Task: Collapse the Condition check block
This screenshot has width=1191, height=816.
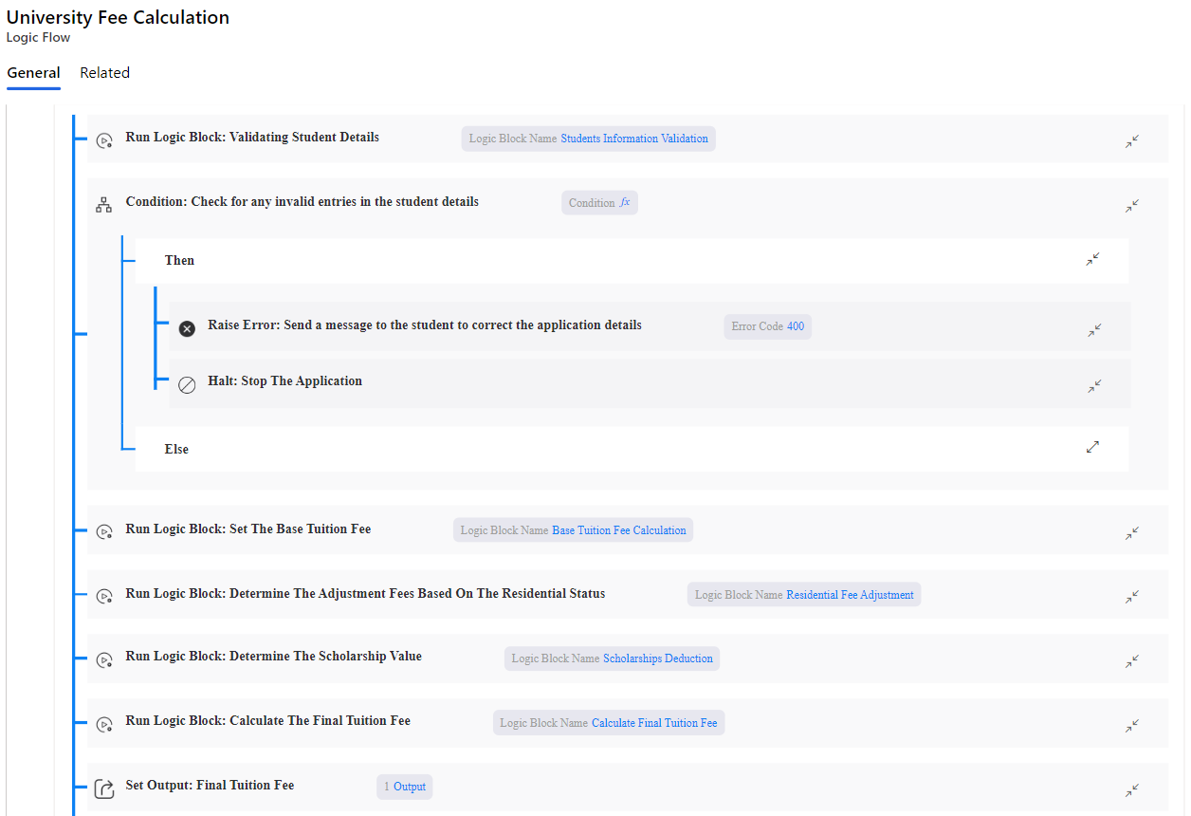Action: (1132, 206)
